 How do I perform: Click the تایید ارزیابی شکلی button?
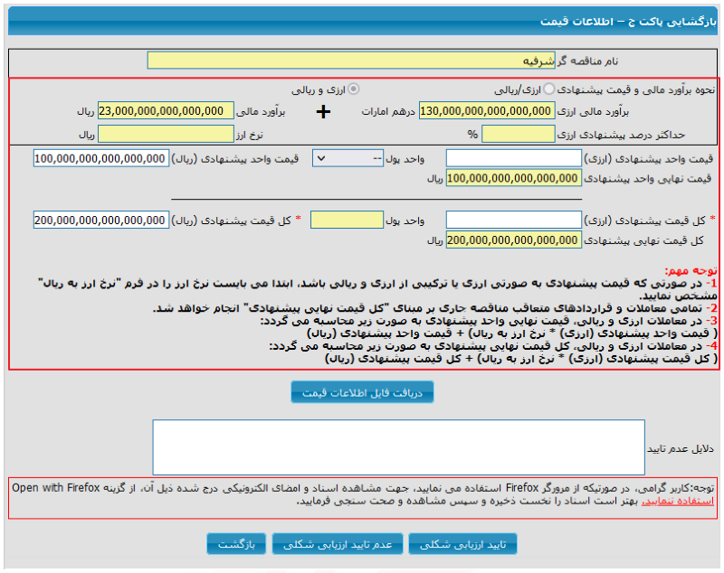coord(462,544)
